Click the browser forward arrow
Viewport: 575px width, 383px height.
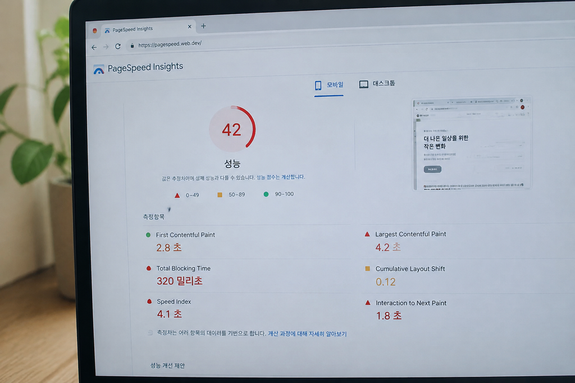pos(106,47)
